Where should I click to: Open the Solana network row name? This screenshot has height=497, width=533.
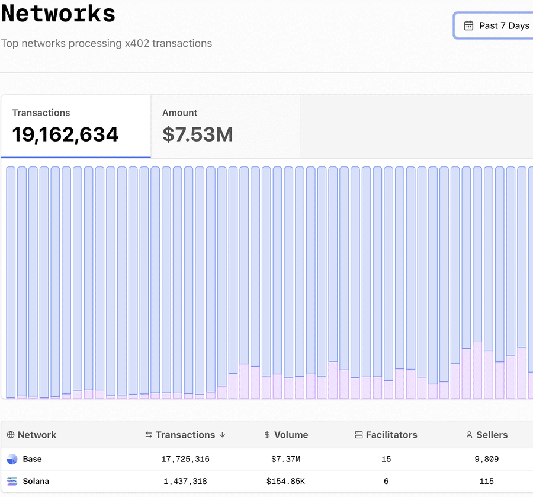pyautogui.click(x=36, y=481)
